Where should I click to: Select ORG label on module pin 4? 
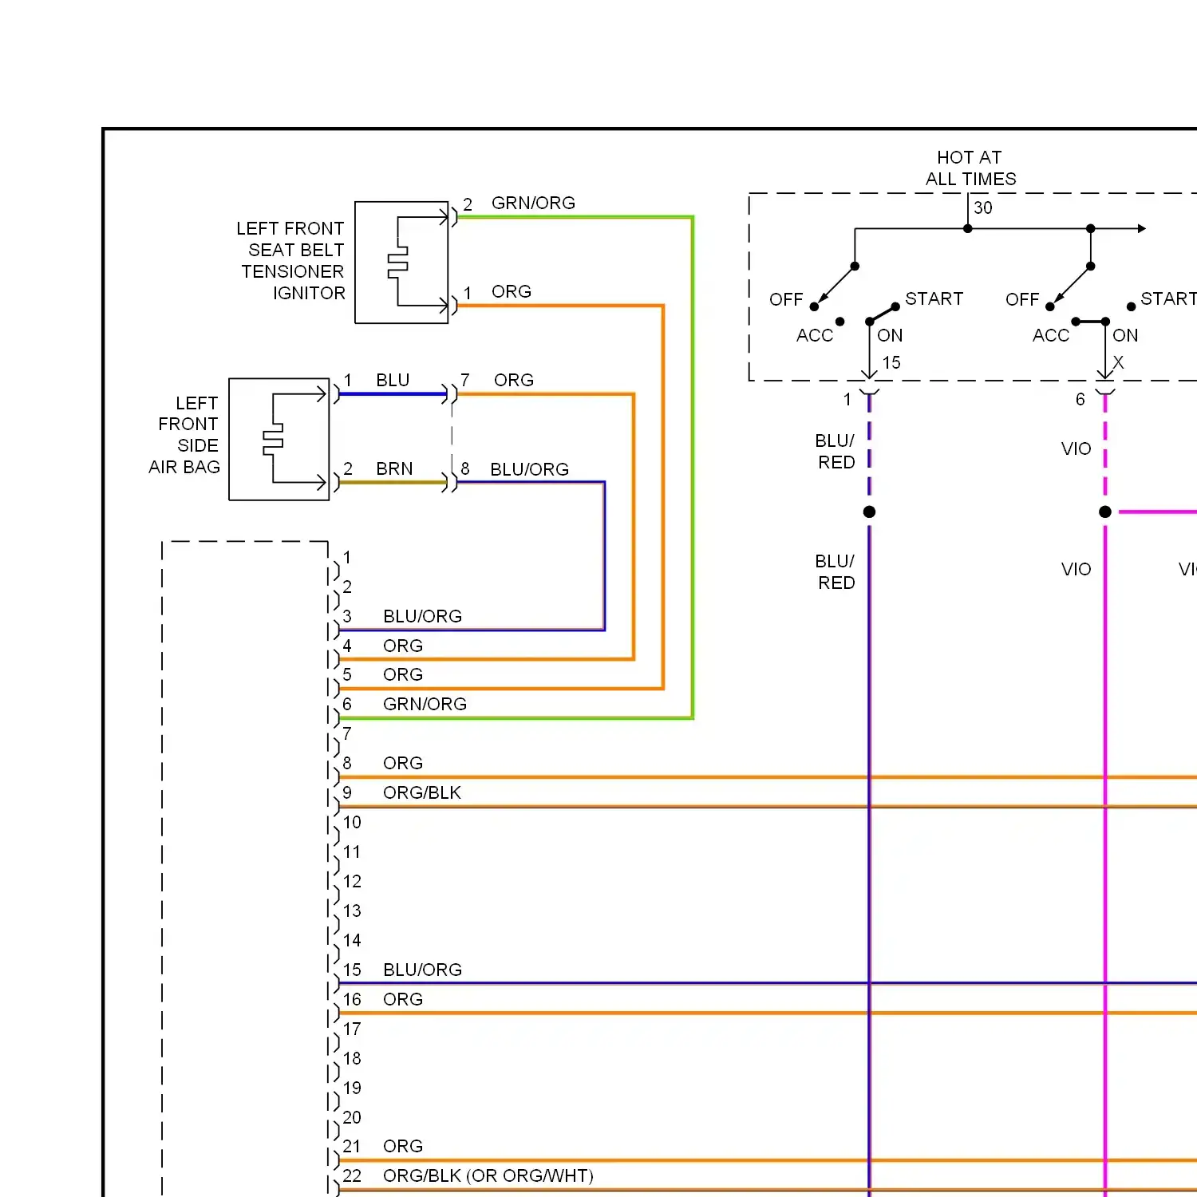[403, 646]
